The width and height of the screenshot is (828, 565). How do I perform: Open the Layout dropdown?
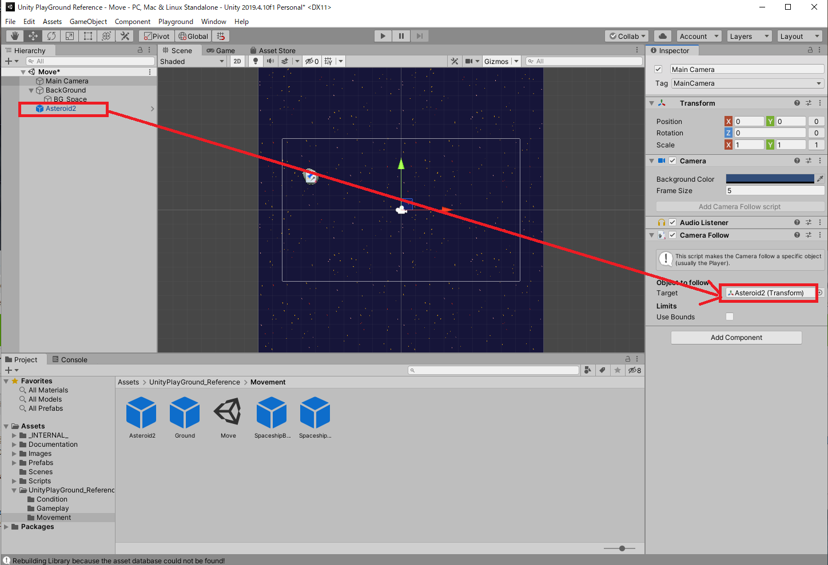pos(800,36)
